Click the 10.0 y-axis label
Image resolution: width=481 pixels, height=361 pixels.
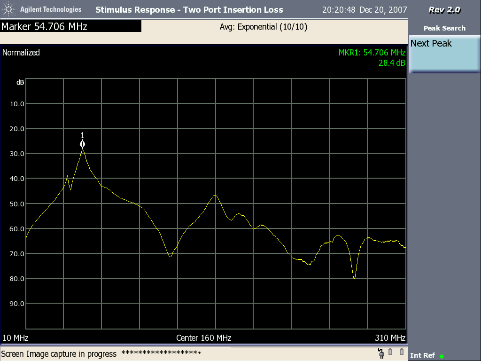point(17,104)
